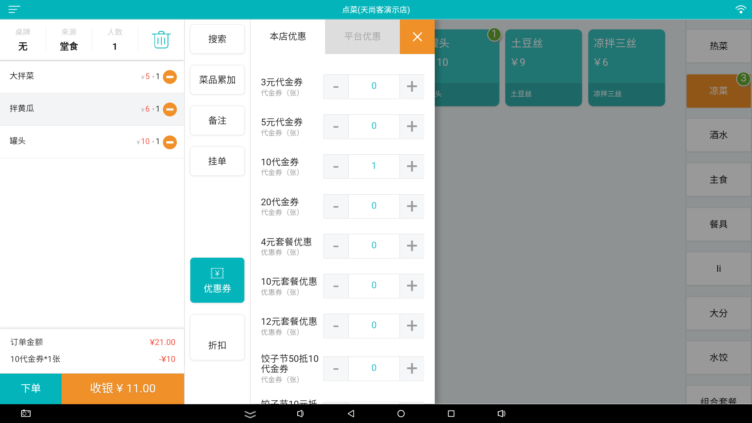Image resolution: width=752 pixels, height=423 pixels.
Task: Switch to 平台优惠 tab
Action: point(362,37)
